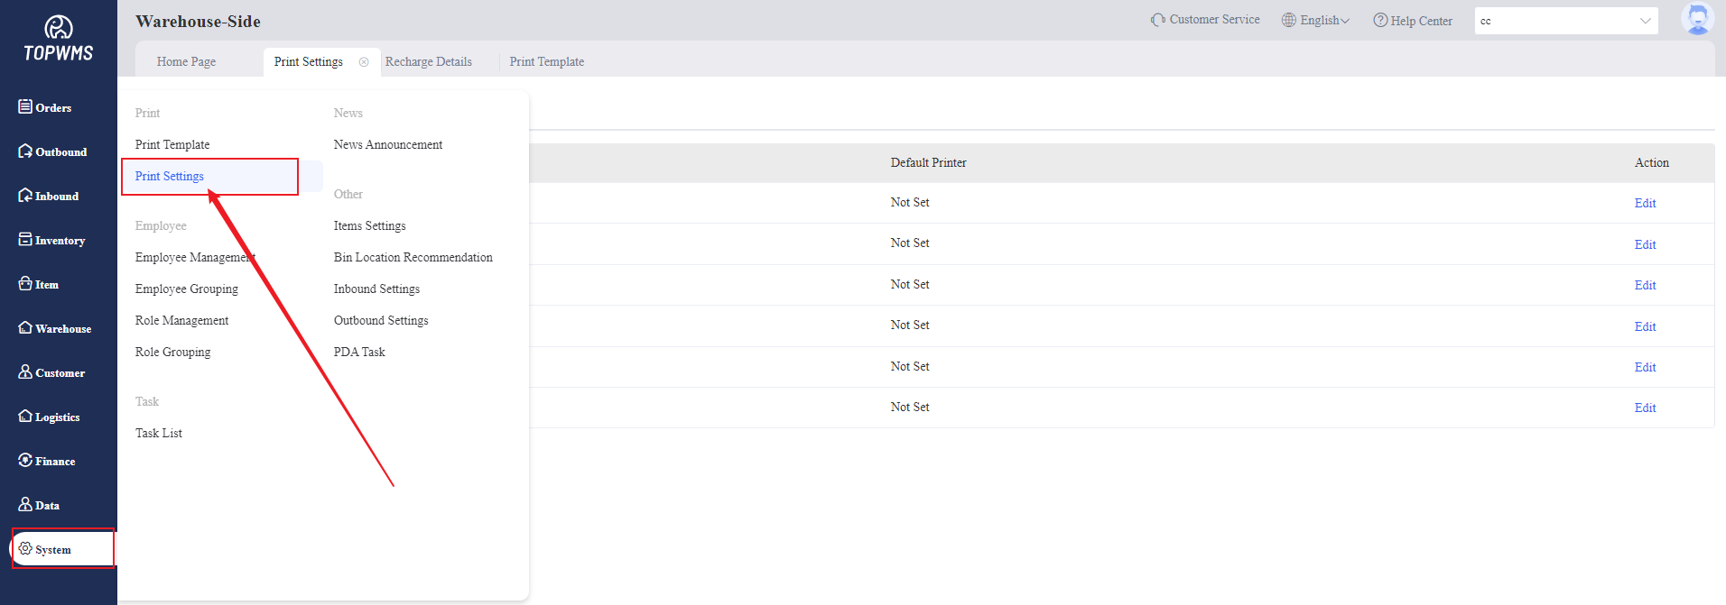The width and height of the screenshot is (1726, 605).
Task: Open the Orders sidebar icon
Action: click(x=25, y=106)
